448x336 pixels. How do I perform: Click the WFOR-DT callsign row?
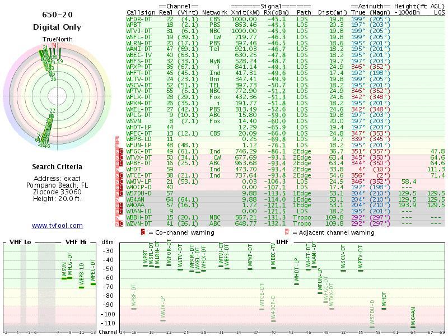tap(285, 19)
